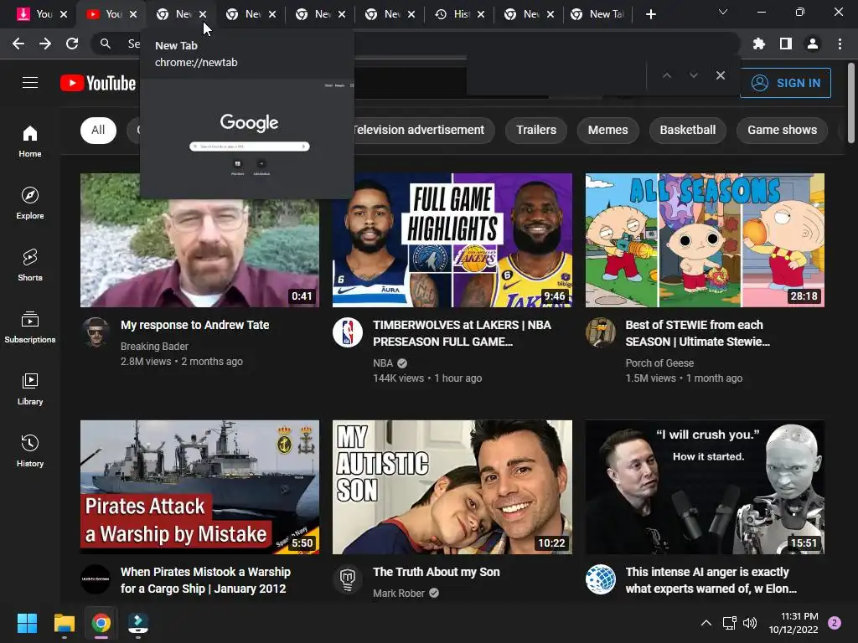Open History in the sidebar

pyautogui.click(x=30, y=451)
